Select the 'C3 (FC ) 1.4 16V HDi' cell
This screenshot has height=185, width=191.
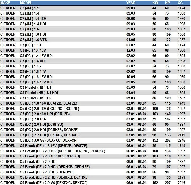[36, 56]
